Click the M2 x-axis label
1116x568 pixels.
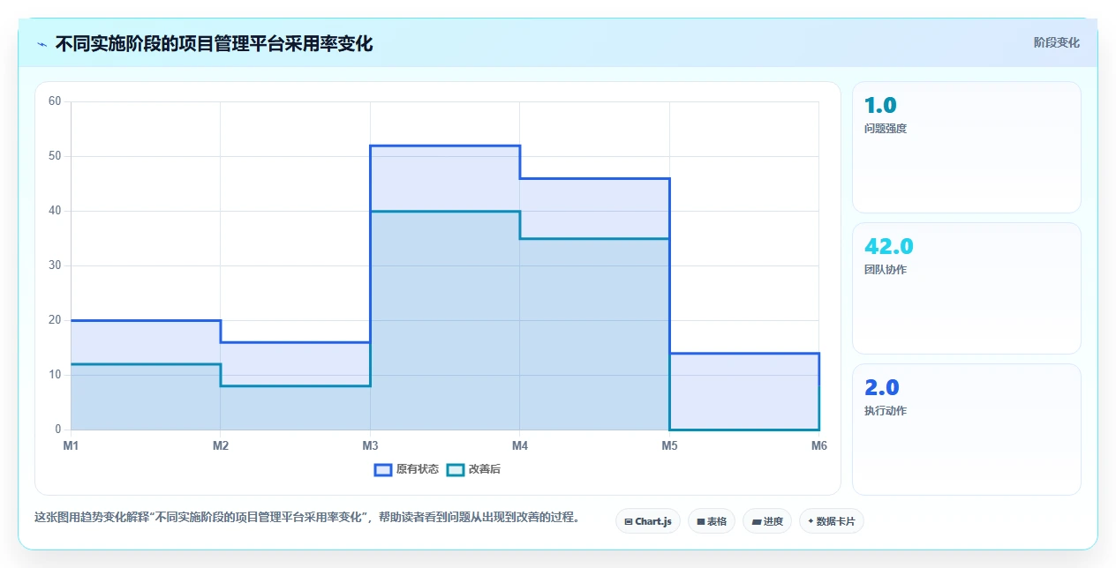(221, 446)
